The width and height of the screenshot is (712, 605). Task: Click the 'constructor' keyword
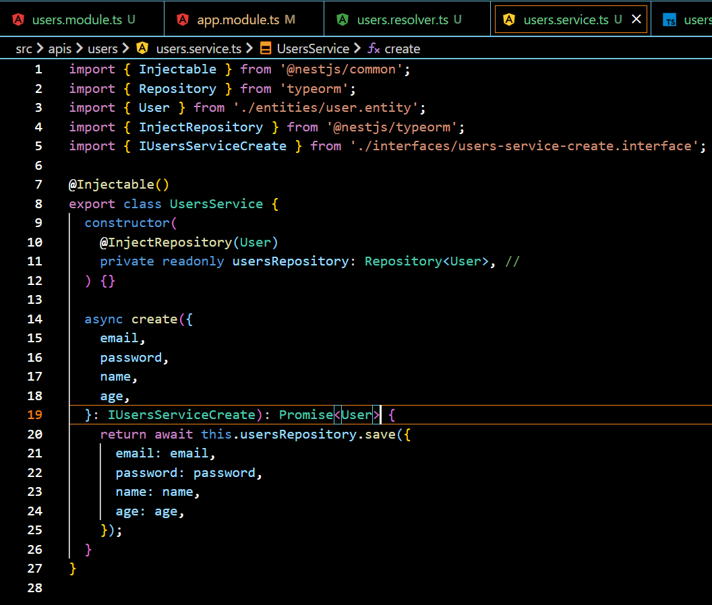pos(127,223)
